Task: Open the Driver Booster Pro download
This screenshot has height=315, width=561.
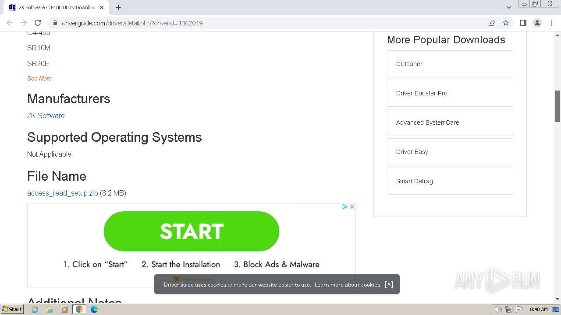Action: 450,93
